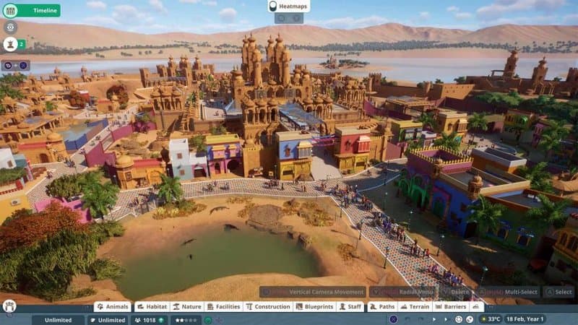
Task: Select the Nature build menu
Action: pos(187,306)
